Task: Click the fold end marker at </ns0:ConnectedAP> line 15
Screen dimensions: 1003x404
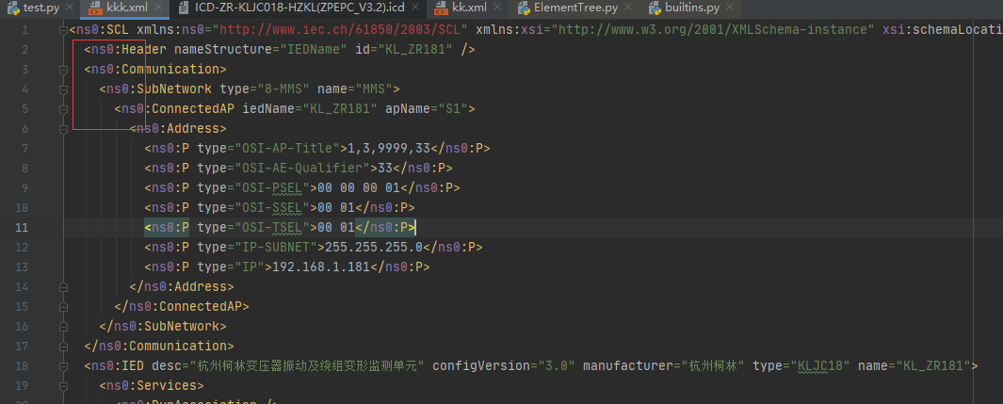Action: point(63,307)
